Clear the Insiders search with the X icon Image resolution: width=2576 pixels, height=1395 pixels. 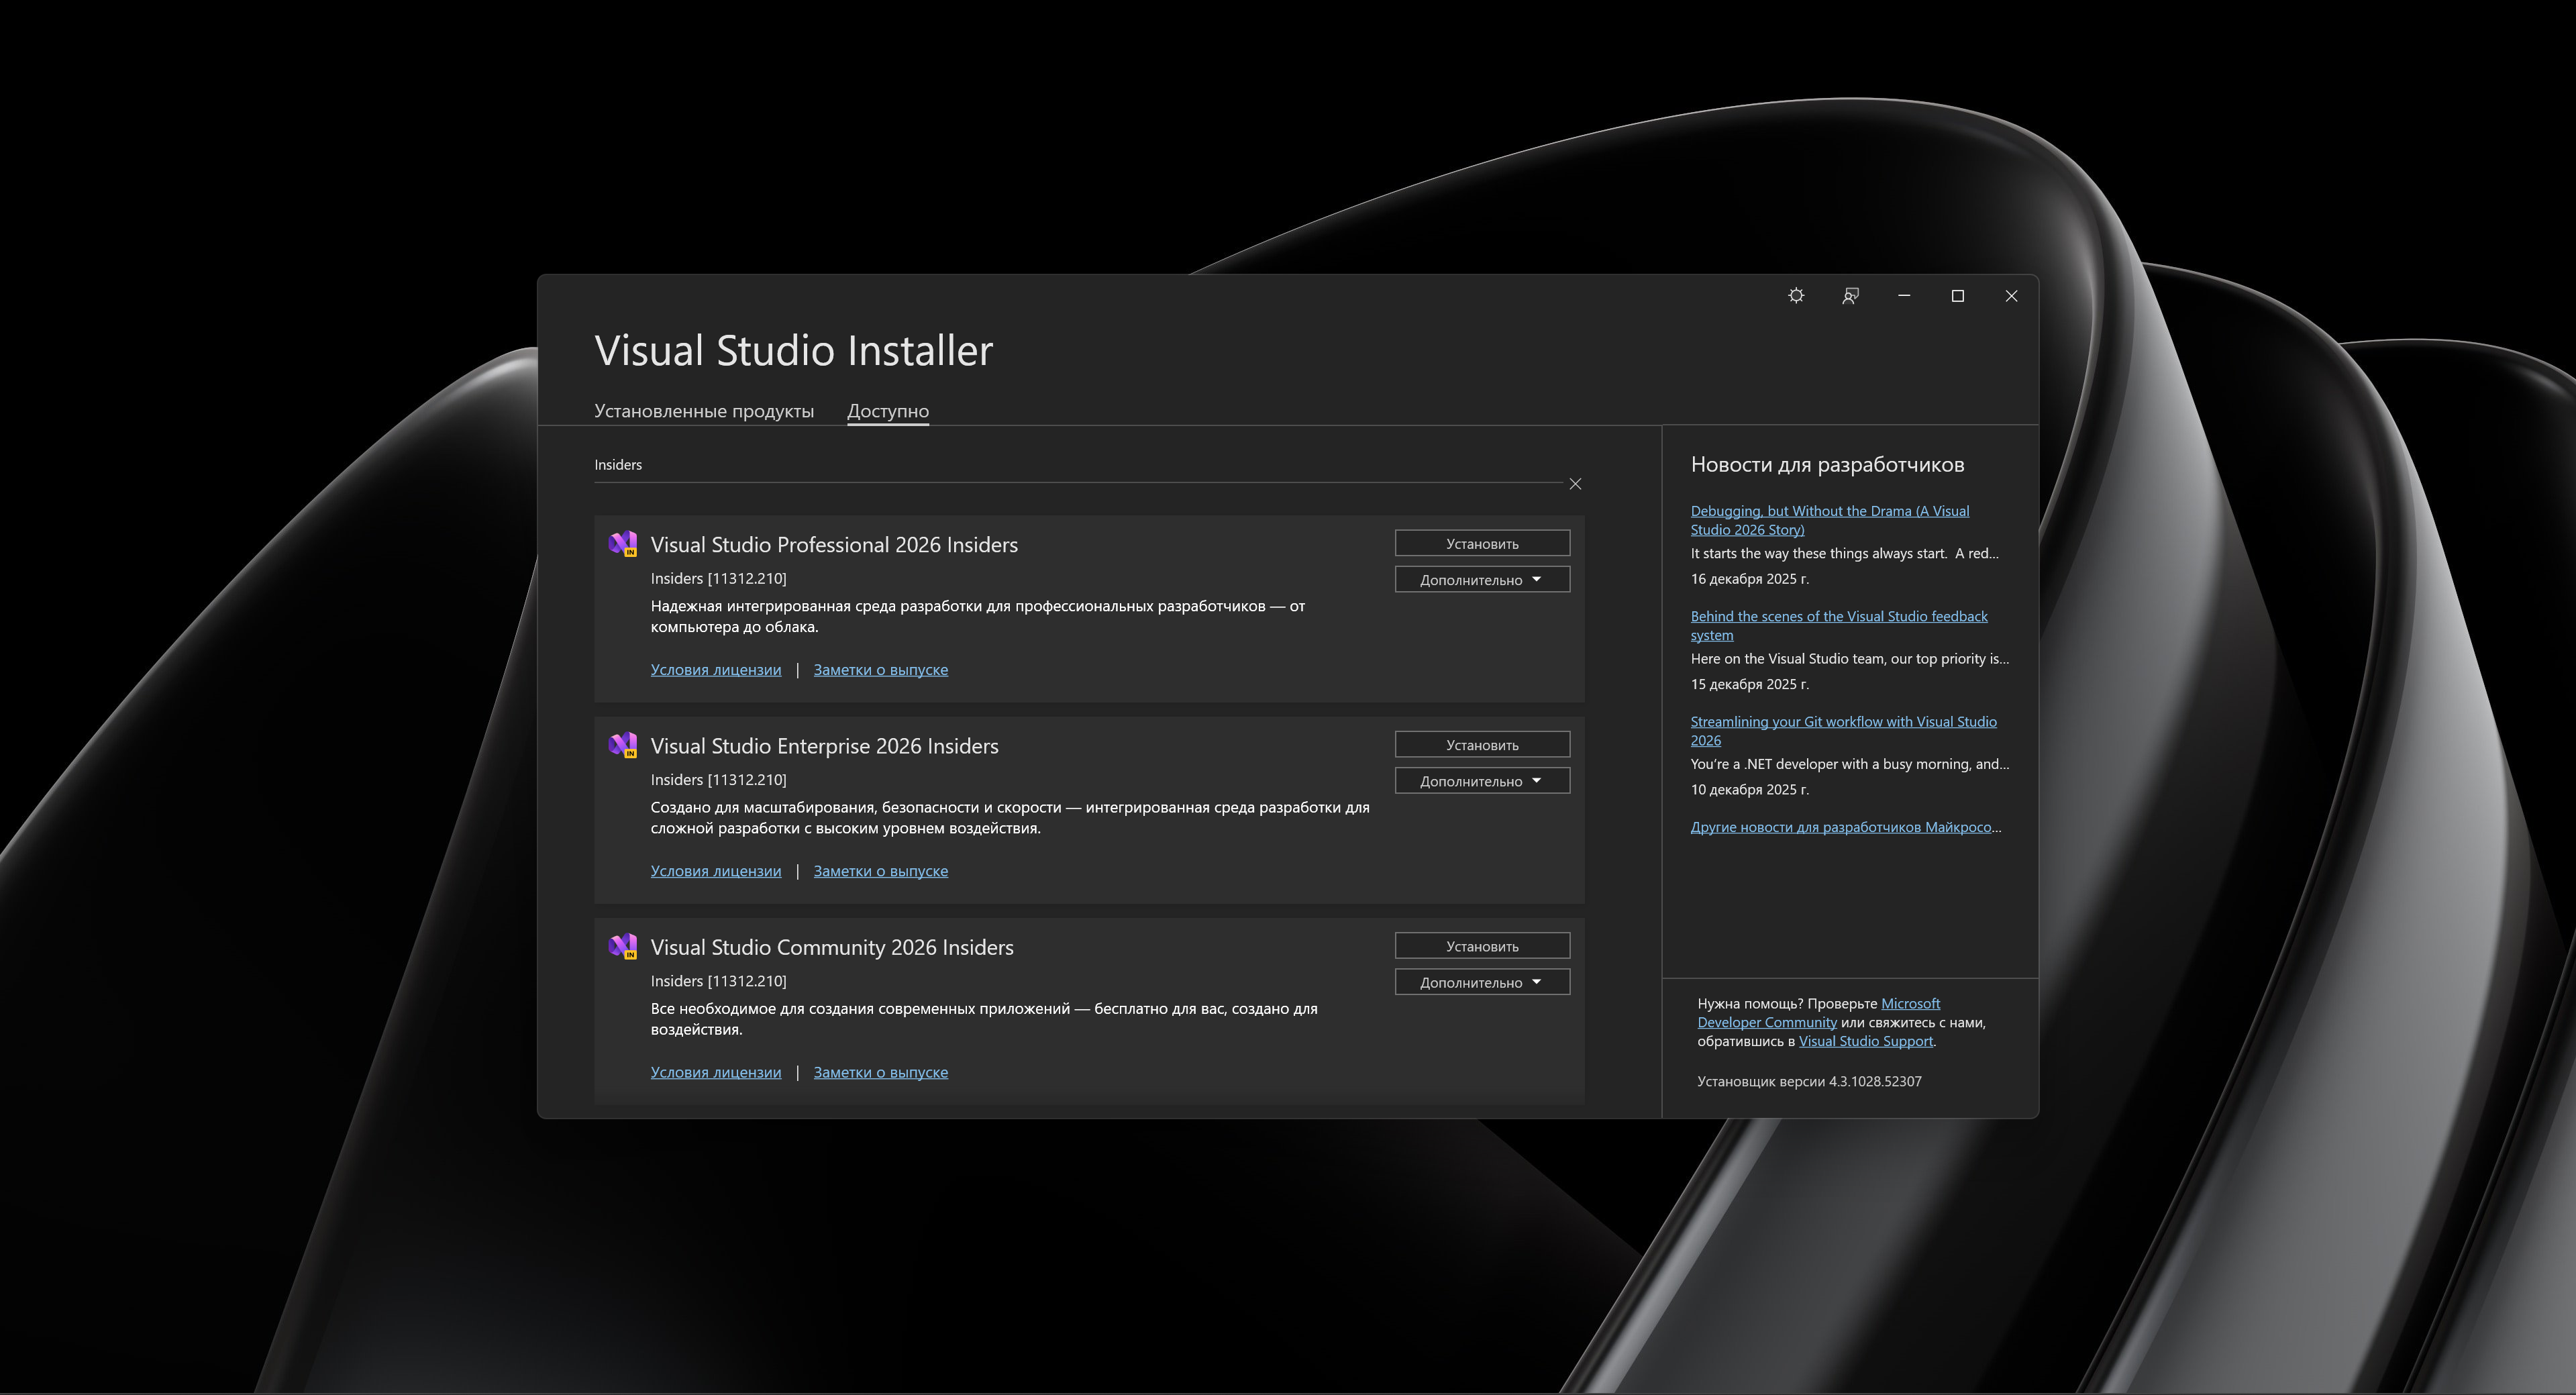(1575, 484)
